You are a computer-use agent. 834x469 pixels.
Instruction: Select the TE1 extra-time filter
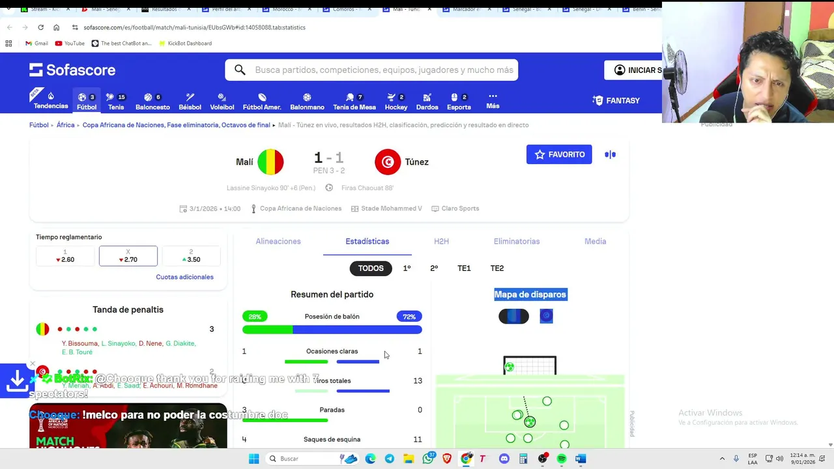click(464, 268)
